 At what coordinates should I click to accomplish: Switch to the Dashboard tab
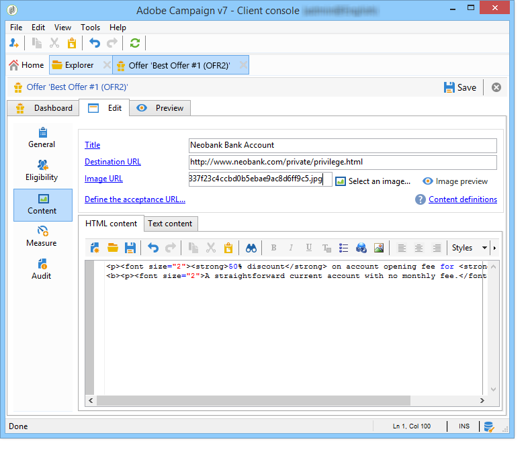pos(43,108)
